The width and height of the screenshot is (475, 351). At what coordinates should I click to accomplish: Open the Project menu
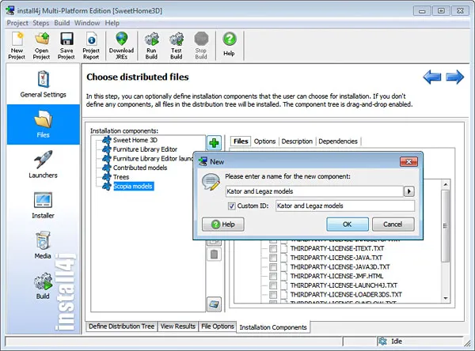pos(17,23)
